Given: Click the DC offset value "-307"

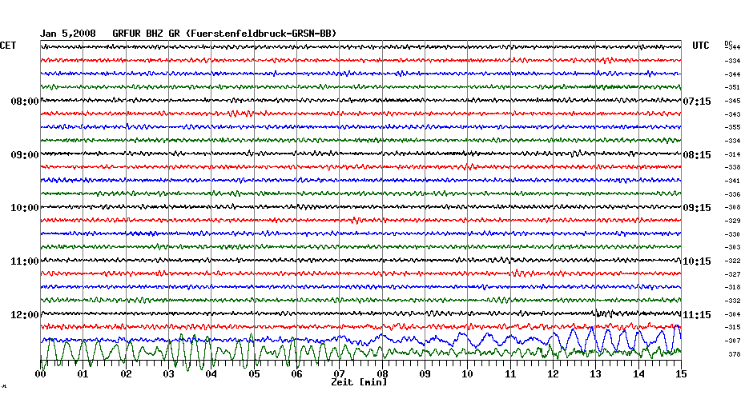Looking at the screenshot, I should [x=733, y=341].
